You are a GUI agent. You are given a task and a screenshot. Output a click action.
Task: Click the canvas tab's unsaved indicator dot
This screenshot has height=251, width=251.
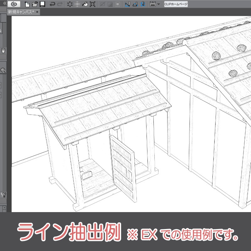(x=37, y=12)
